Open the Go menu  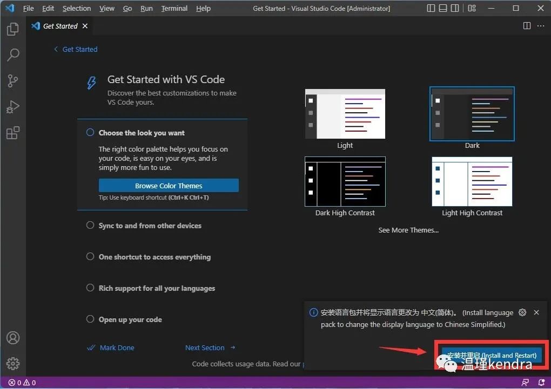[x=127, y=8]
